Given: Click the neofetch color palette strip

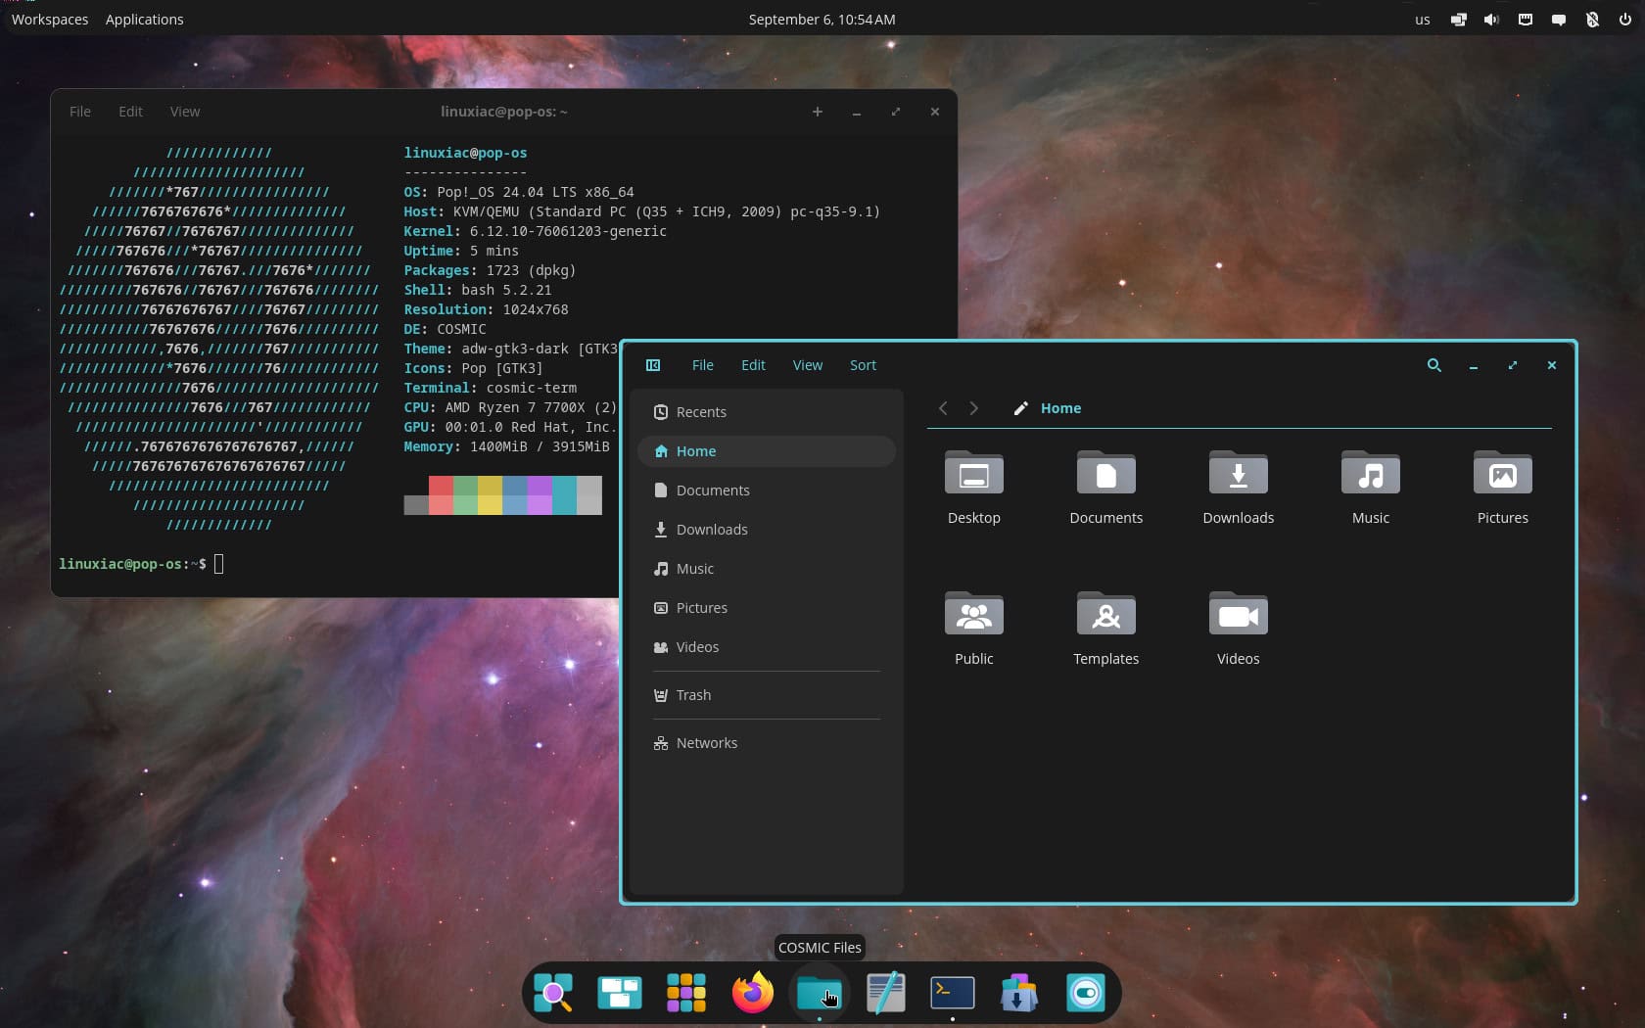Looking at the screenshot, I should coord(502,495).
